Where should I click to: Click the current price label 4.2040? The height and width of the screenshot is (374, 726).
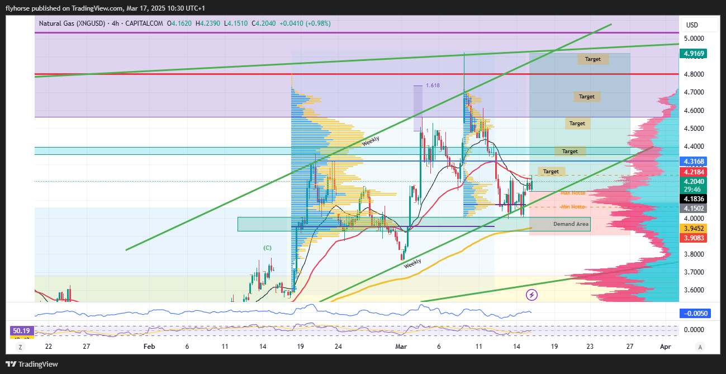[x=693, y=181]
